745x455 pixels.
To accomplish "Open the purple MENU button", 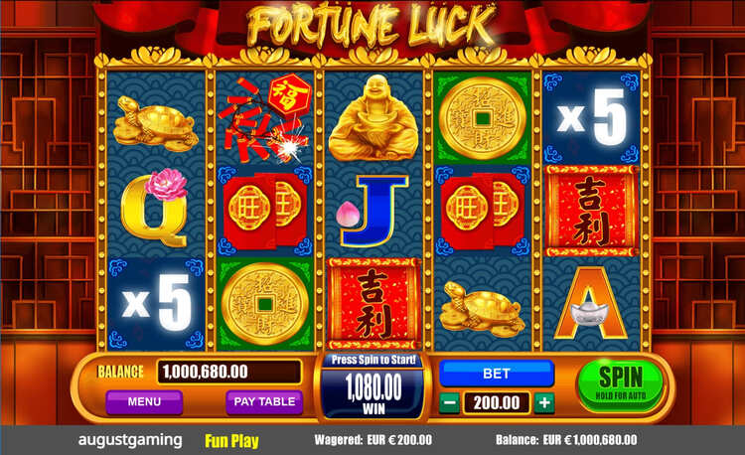I will click(x=144, y=401).
